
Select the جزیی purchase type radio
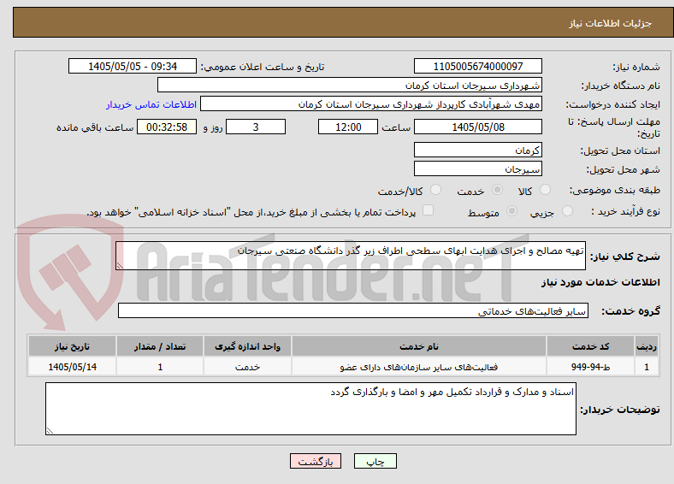point(567,210)
